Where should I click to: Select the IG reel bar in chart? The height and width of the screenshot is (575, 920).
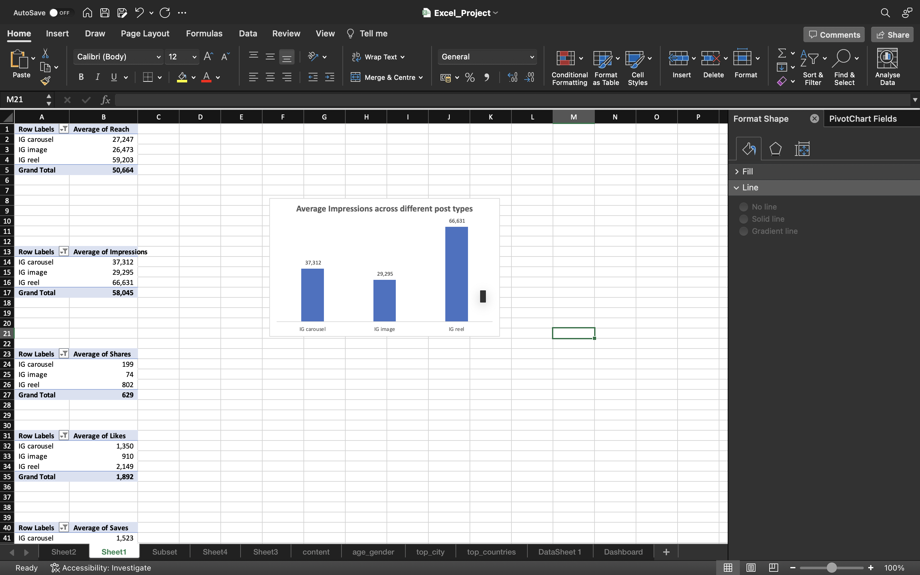click(456, 274)
